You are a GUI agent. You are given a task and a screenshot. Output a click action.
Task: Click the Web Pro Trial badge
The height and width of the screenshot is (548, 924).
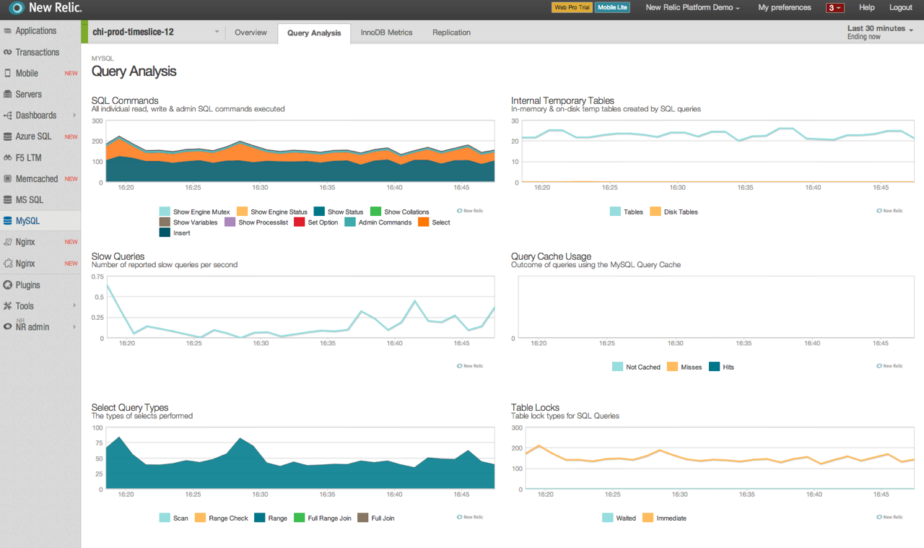pyautogui.click(x=572, y=7)
